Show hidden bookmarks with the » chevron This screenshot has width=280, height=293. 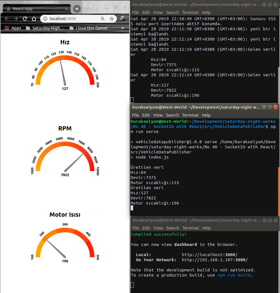click(122, 28)
